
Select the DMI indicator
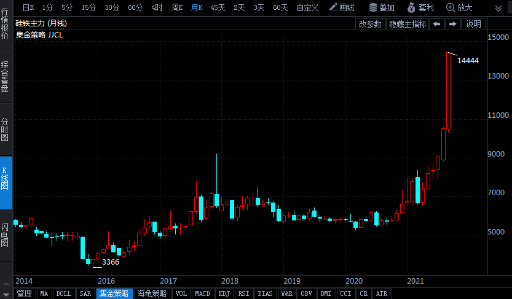[x=326, y=293]
